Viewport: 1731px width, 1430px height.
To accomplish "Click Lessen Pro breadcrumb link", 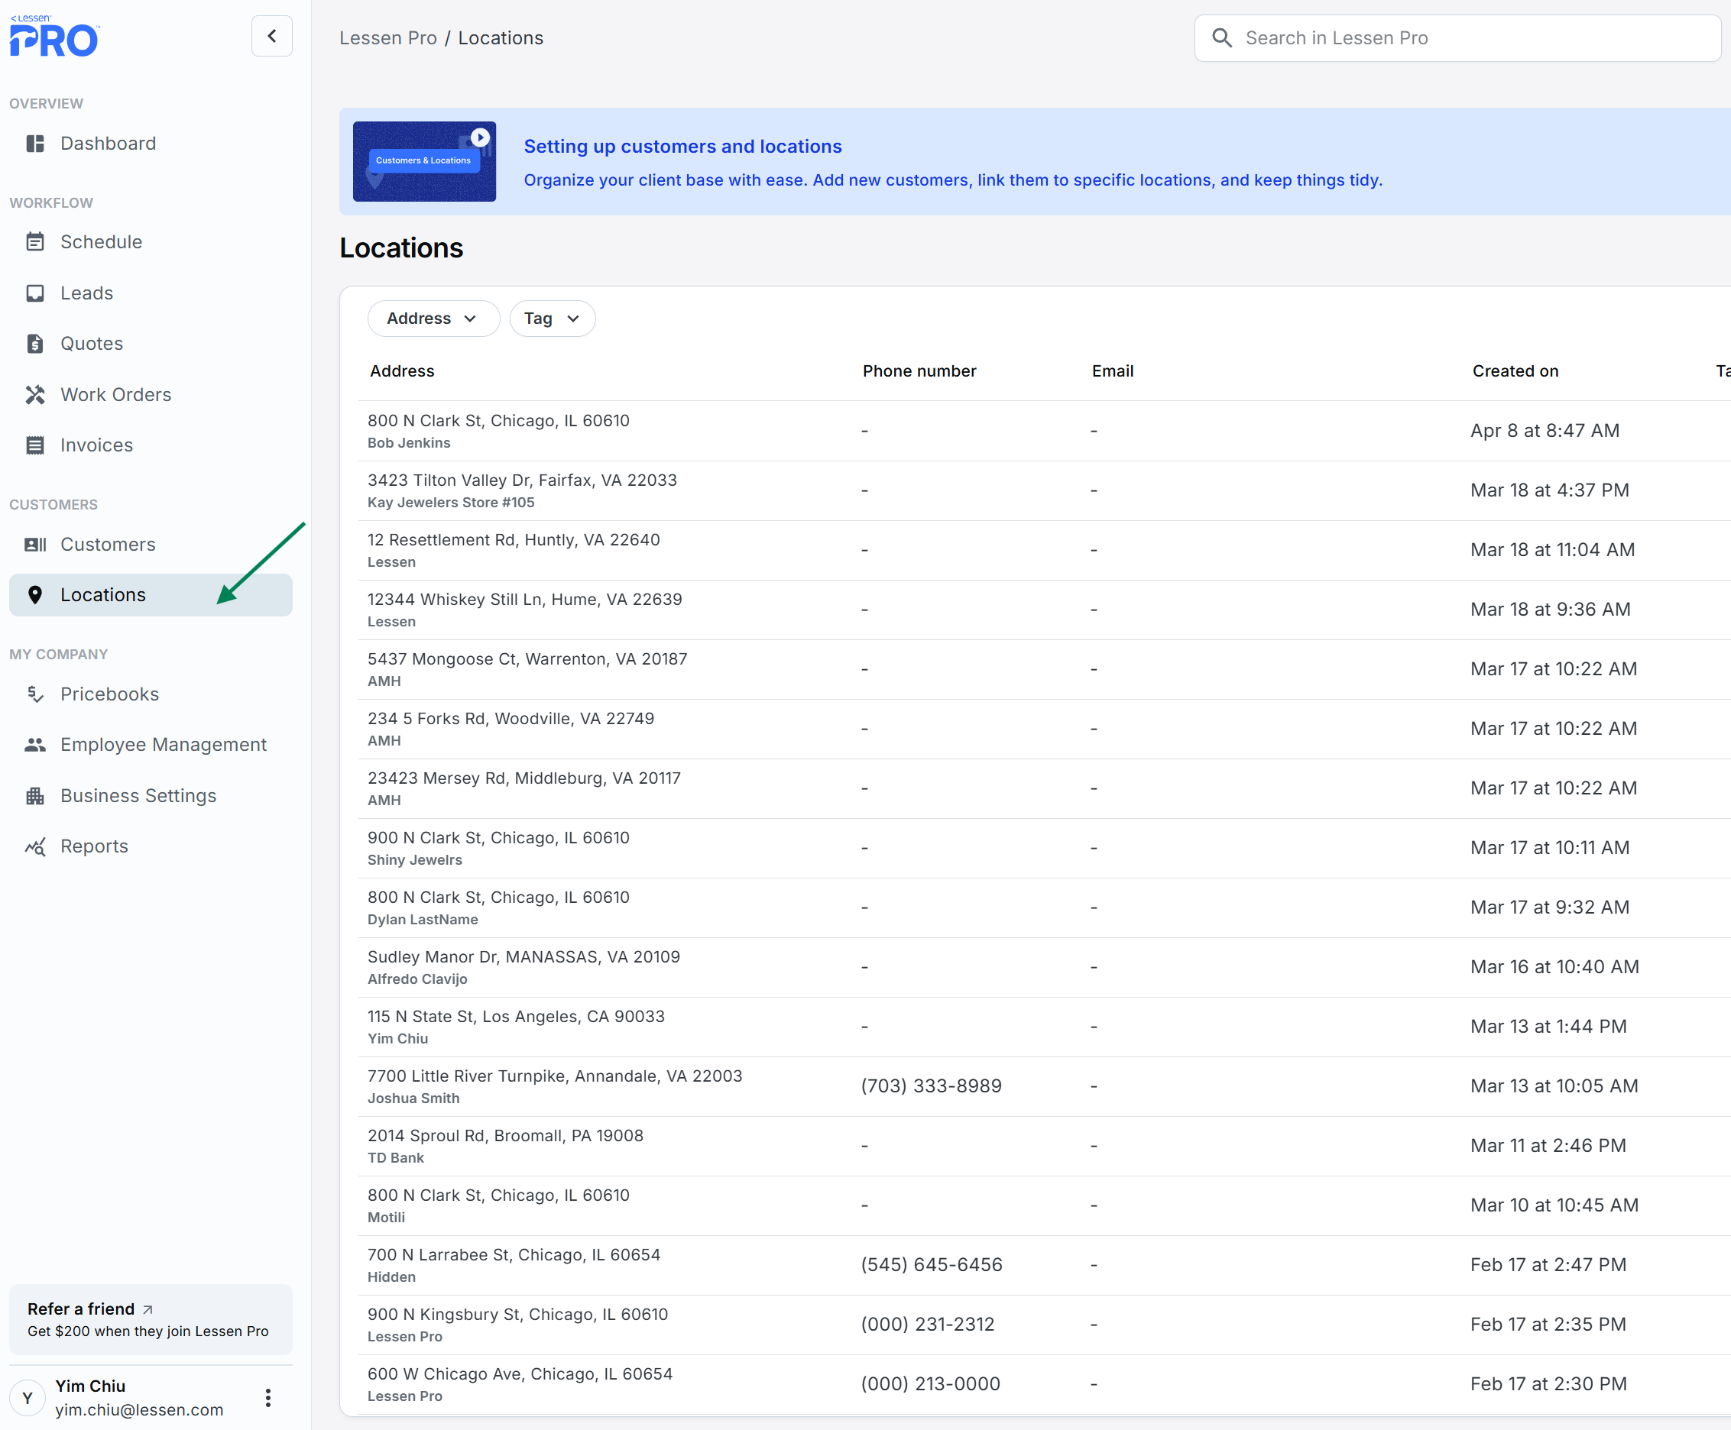I will (388, 38).
